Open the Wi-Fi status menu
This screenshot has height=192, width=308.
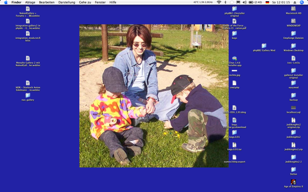219,2
